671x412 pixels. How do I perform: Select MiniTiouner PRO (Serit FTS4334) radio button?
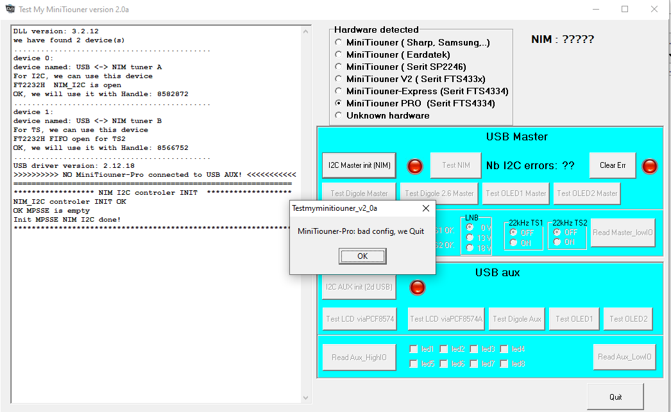pyautogui.click(x=339, y=103)
